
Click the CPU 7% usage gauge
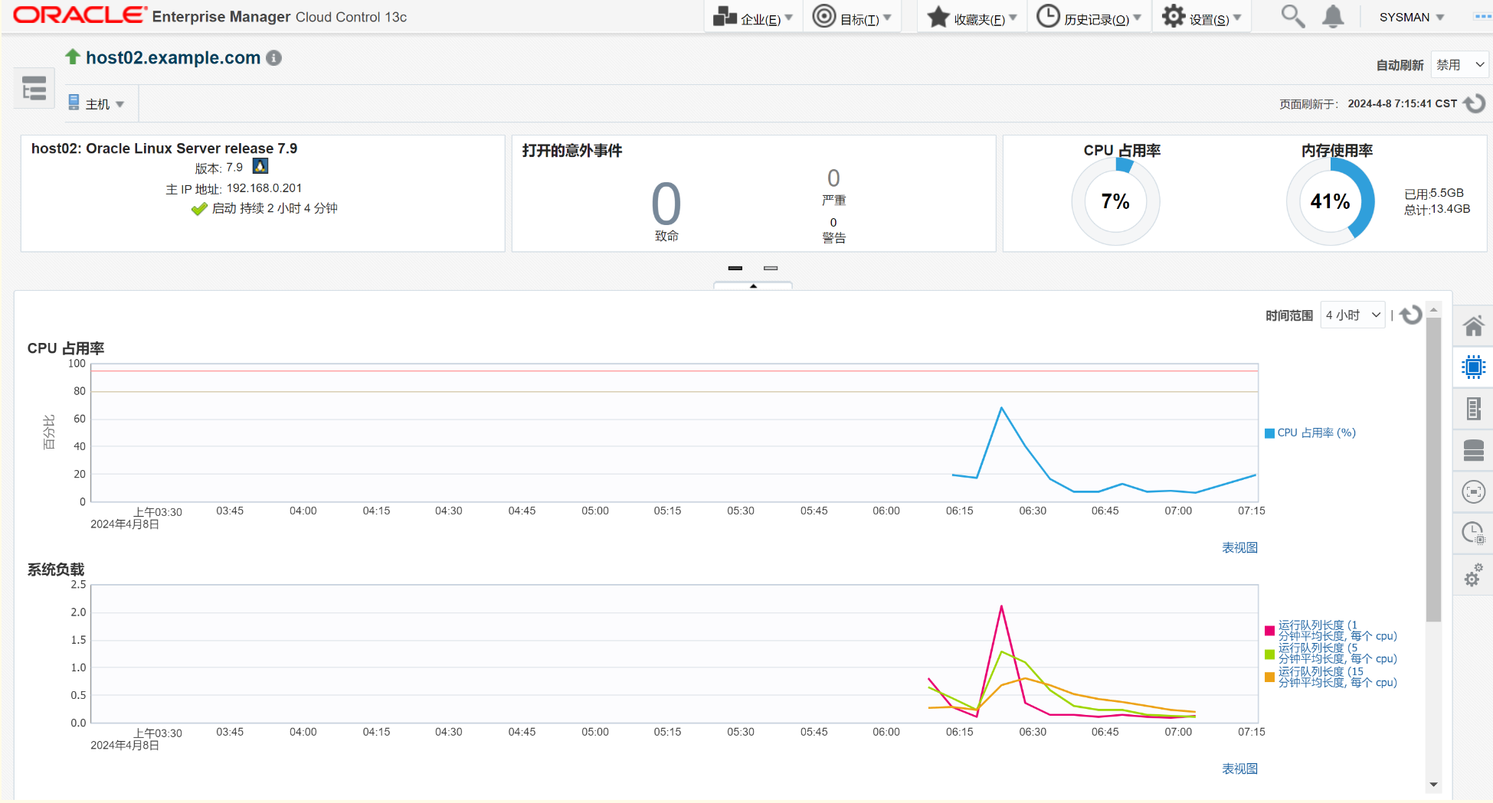[x=1115, y=201]
